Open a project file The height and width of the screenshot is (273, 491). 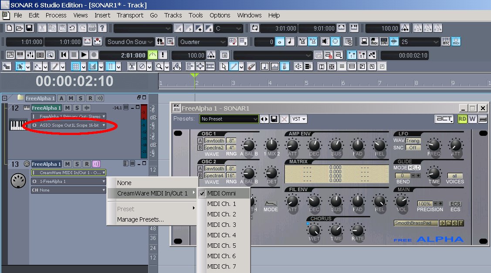(19, 28)
